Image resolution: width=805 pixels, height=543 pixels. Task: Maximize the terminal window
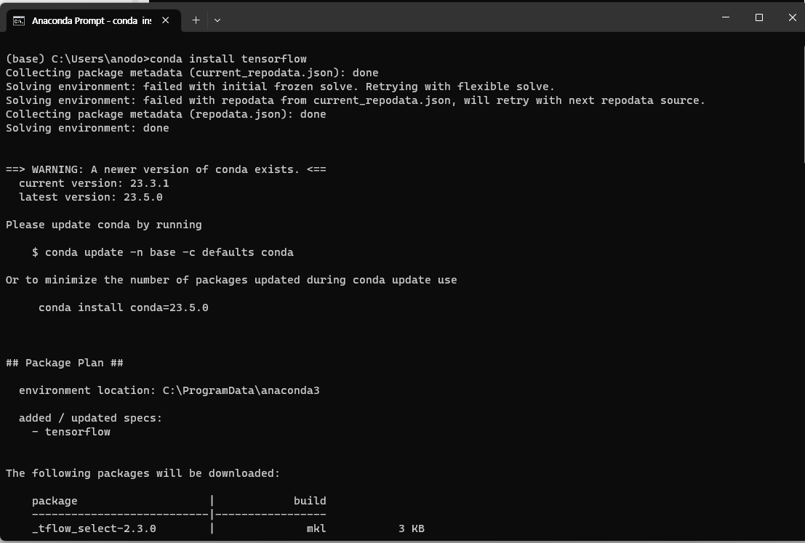click(x=758, y=17)
